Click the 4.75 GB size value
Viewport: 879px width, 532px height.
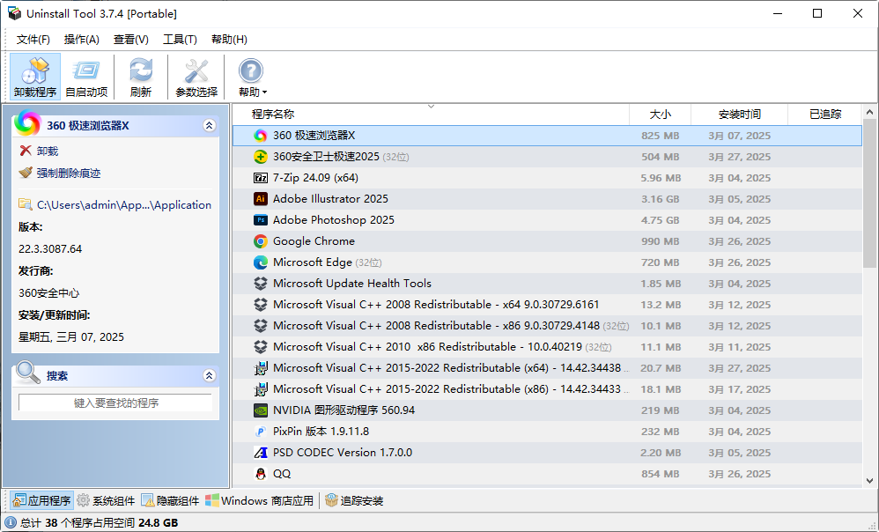point(661,220)
